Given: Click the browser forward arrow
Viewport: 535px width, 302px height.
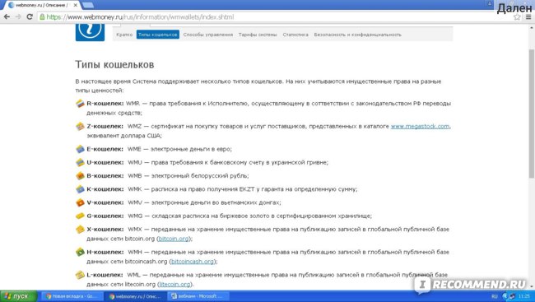Looking at the screenshot, I should [18, 16].
